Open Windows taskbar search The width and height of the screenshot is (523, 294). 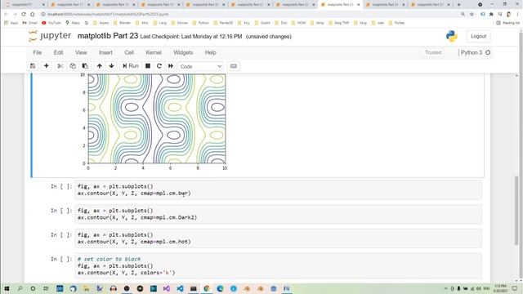20,288
